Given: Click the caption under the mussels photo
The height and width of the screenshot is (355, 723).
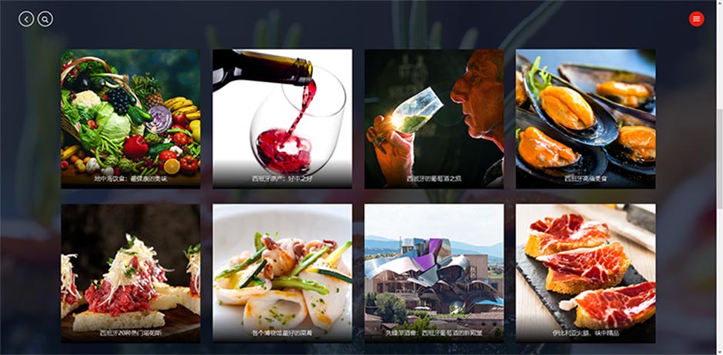Looking at the screenshot, I should pyautogui.click(x=586, y=178).
